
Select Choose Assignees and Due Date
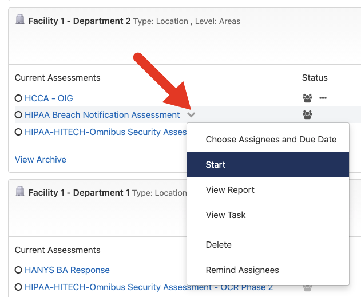(x=268, y=140)
